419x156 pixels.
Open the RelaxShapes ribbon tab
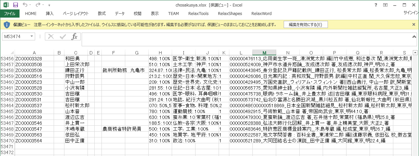click(230, 14)
